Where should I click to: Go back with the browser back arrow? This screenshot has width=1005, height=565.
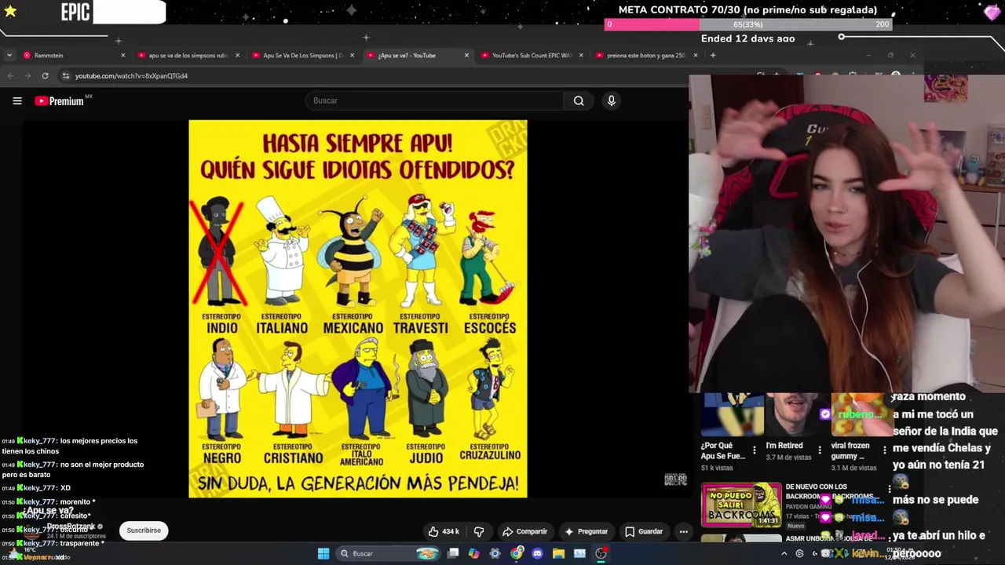[x=10, y=76]
